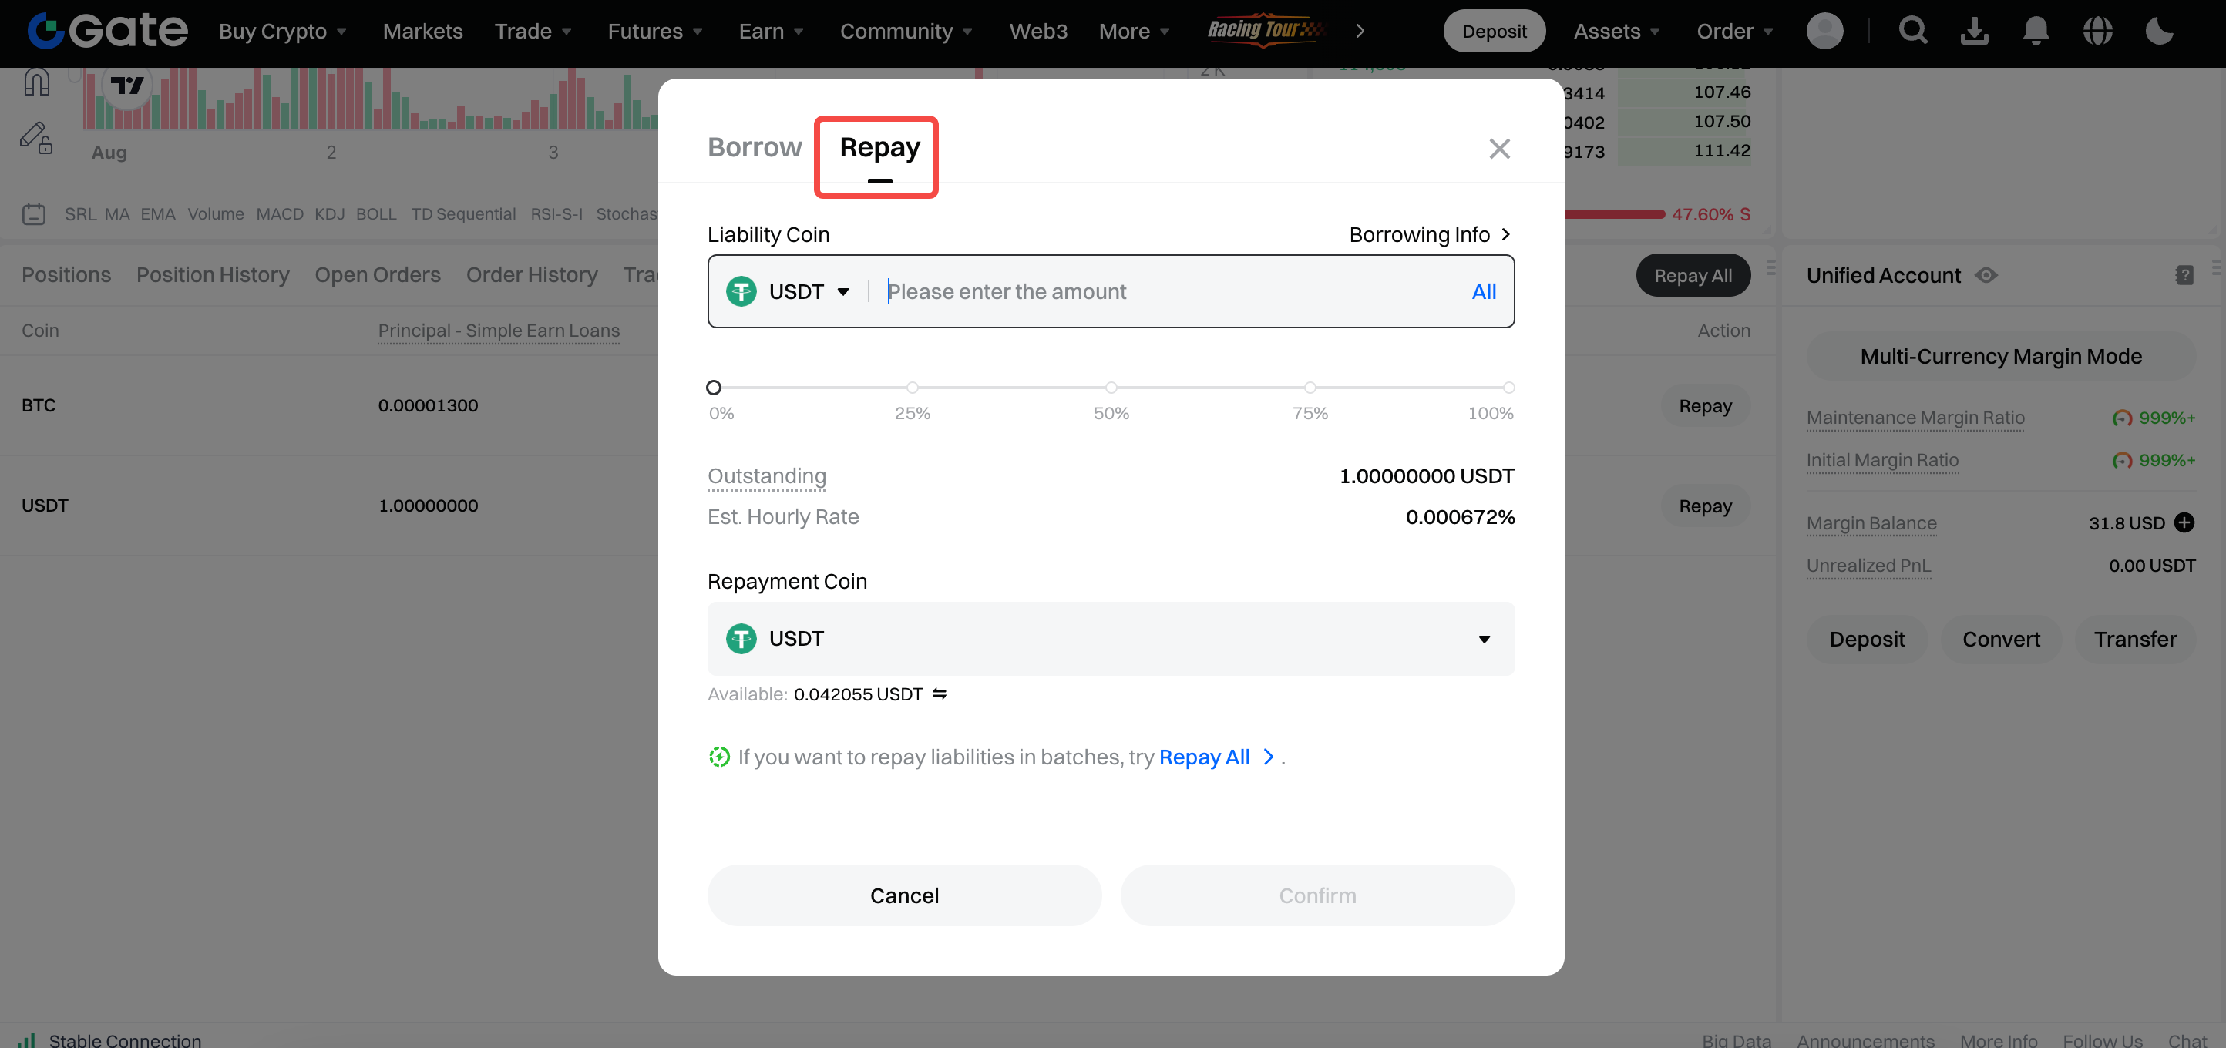The image size is (2226, 1048).
Task: Switch to the Borrow tab
Action: click(755, 148)
